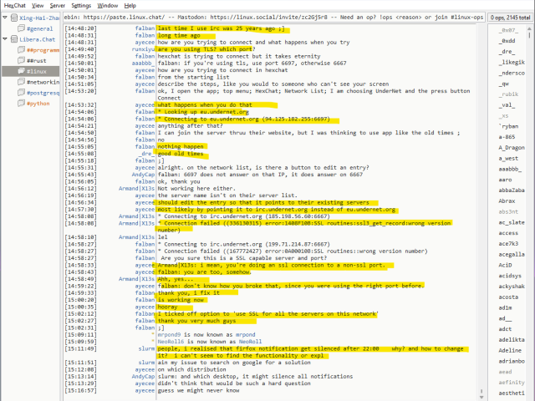Collapse the Xing-Hai-Zhan server tree

tap(5, 18)
